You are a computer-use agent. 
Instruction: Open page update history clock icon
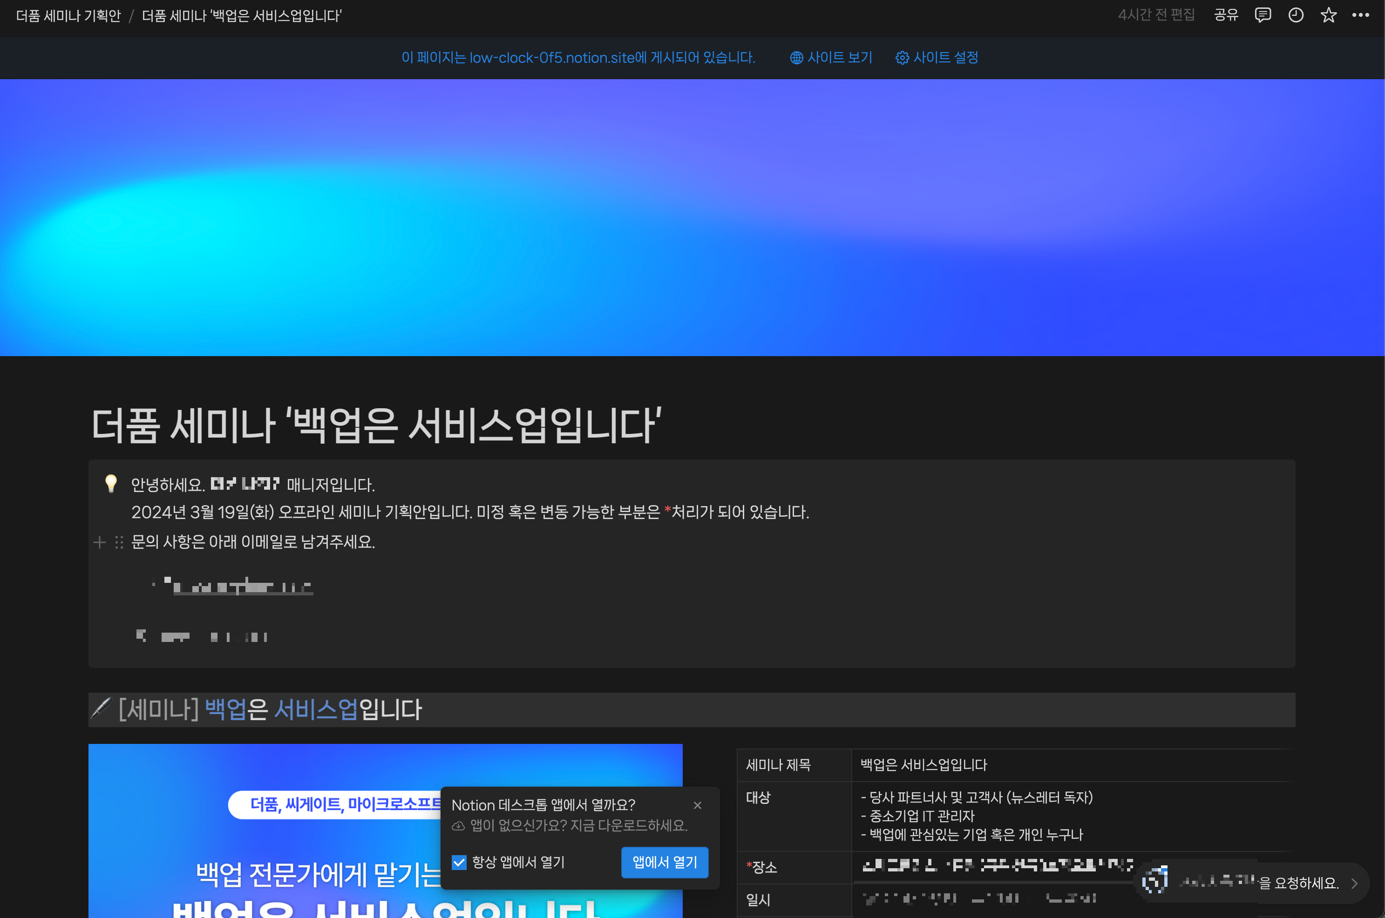[x=1296, y=15]
